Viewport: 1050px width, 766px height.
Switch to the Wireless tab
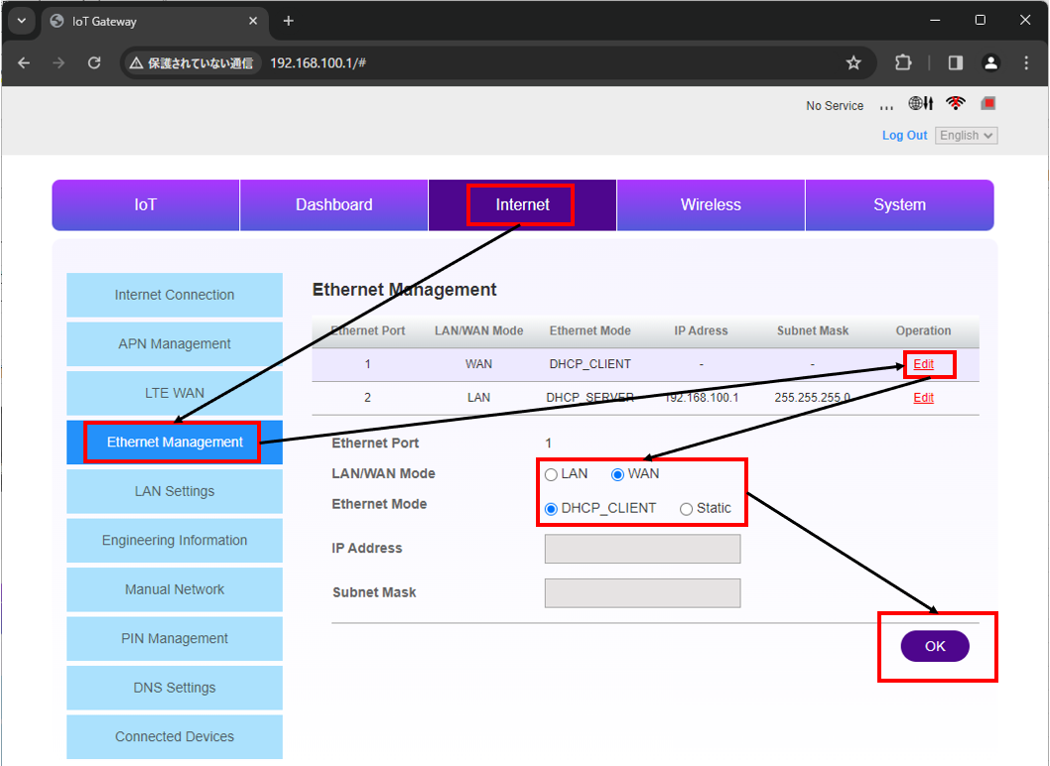(711, 205)
